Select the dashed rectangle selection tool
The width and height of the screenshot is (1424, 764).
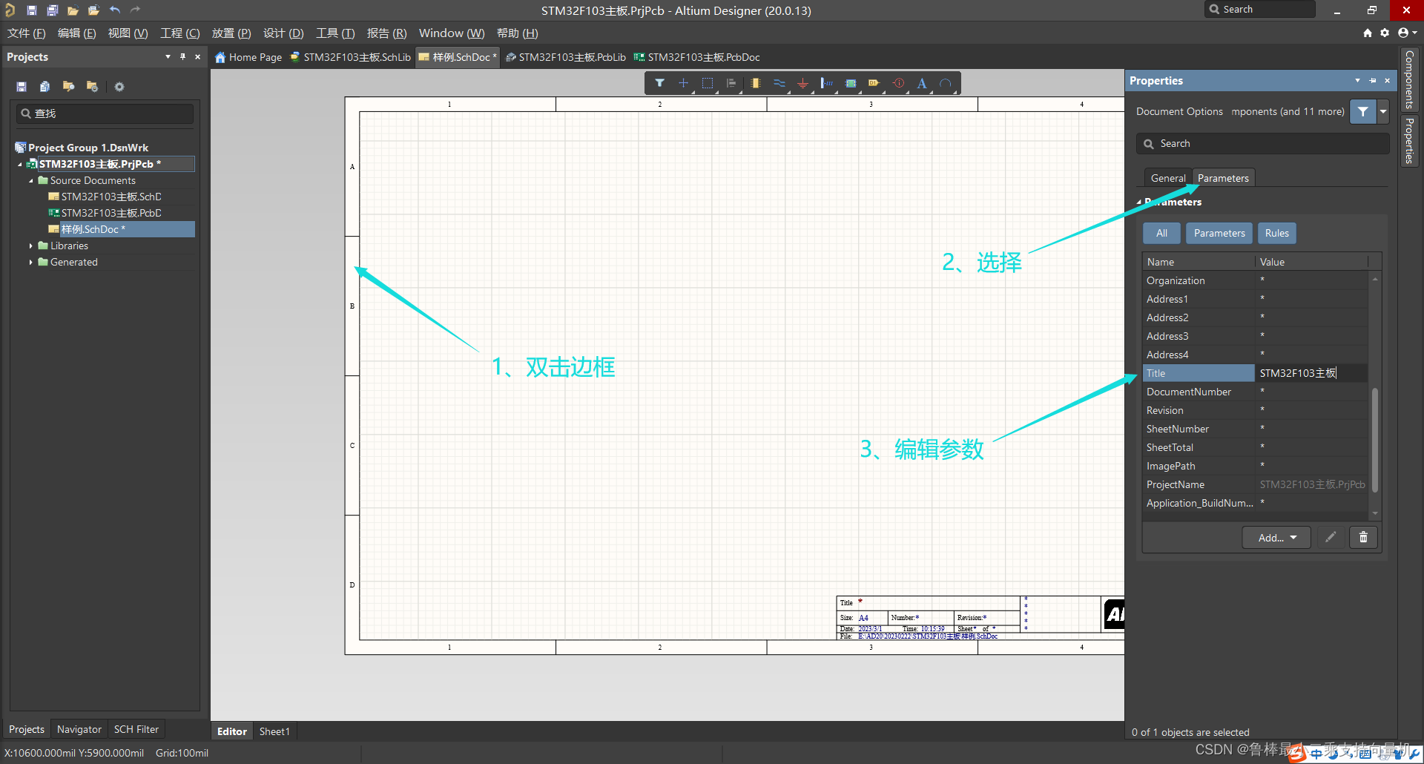(708, 83)
